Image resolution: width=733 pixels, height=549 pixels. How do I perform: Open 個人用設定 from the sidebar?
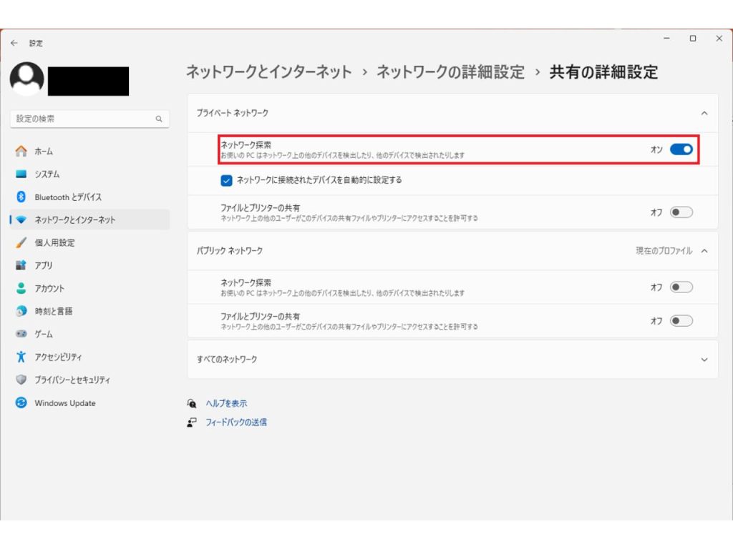point(61,242)
